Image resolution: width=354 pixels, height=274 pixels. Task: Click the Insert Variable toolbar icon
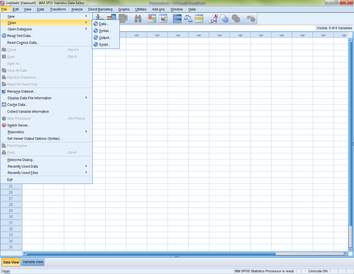pos(163,18)
